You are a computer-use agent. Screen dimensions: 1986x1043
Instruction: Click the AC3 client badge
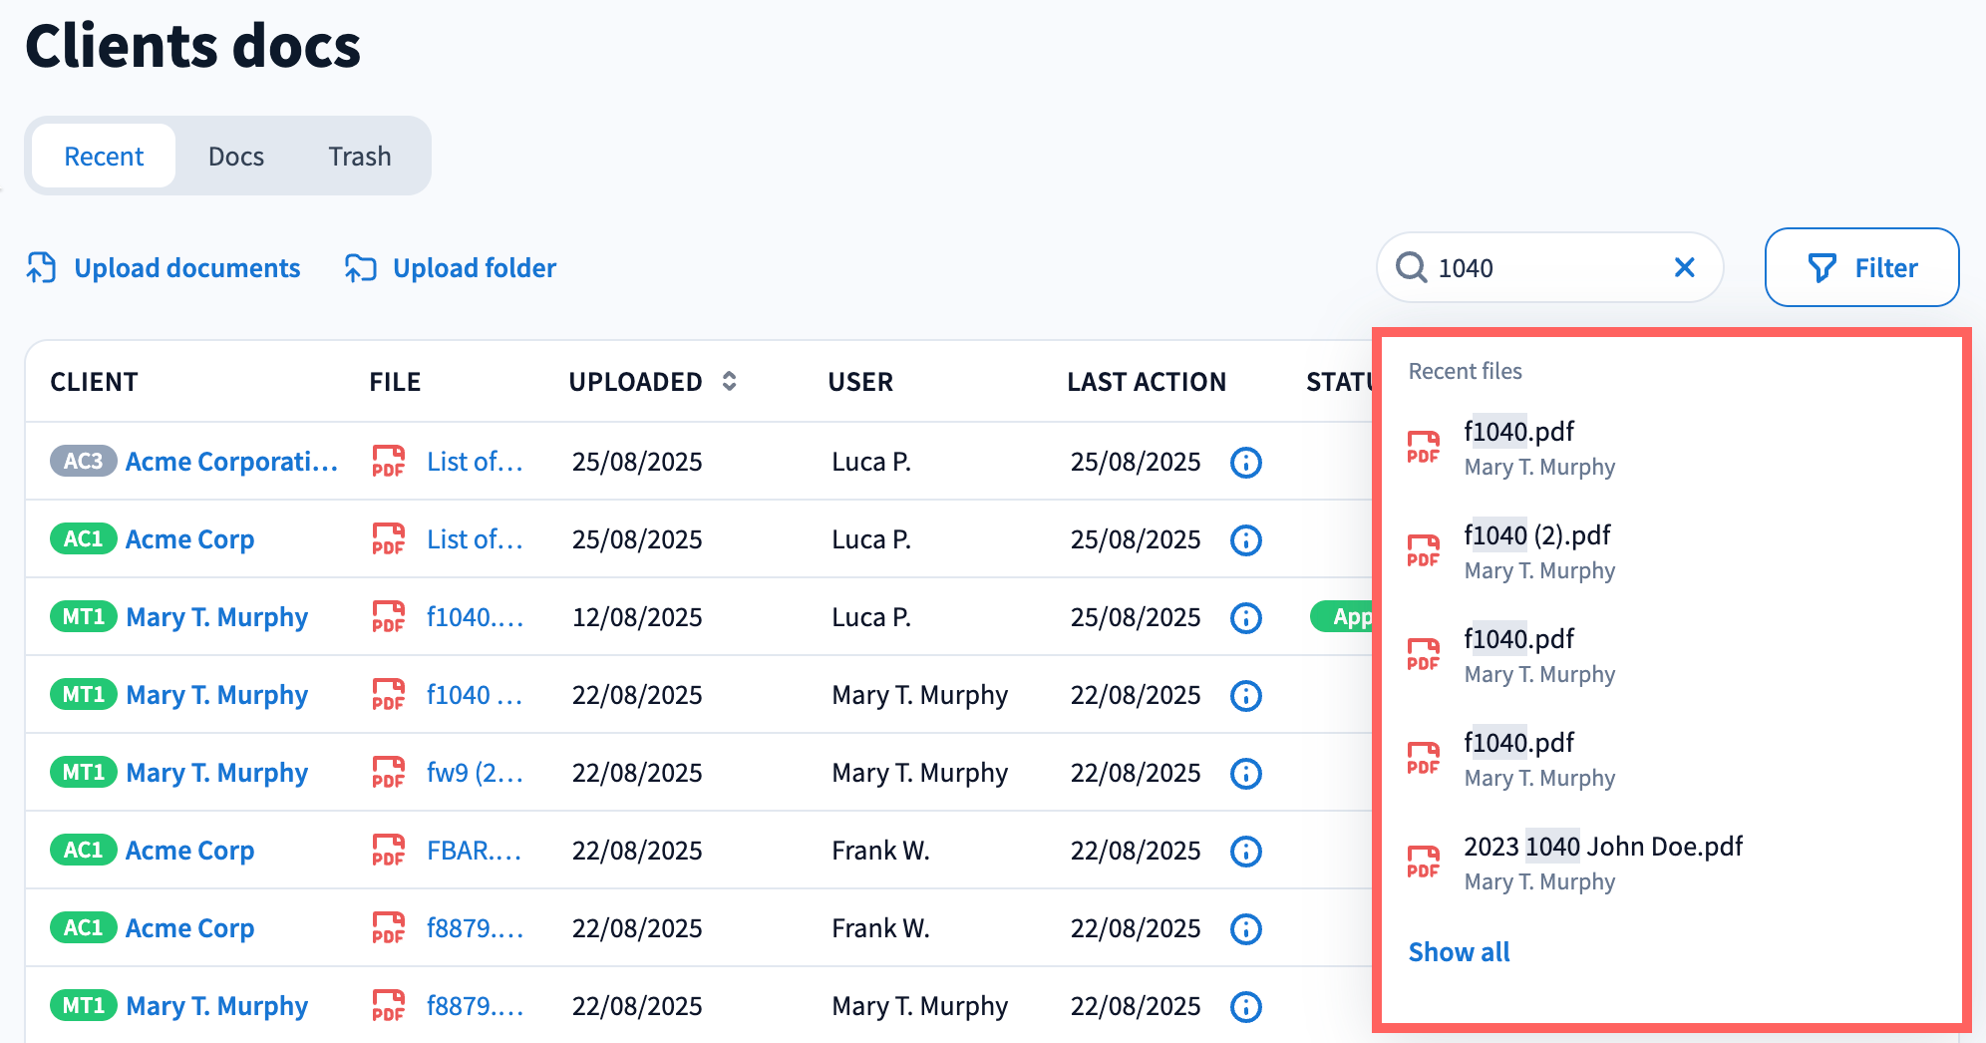84,461
